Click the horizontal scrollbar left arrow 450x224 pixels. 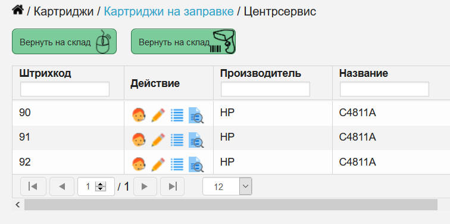18,204
